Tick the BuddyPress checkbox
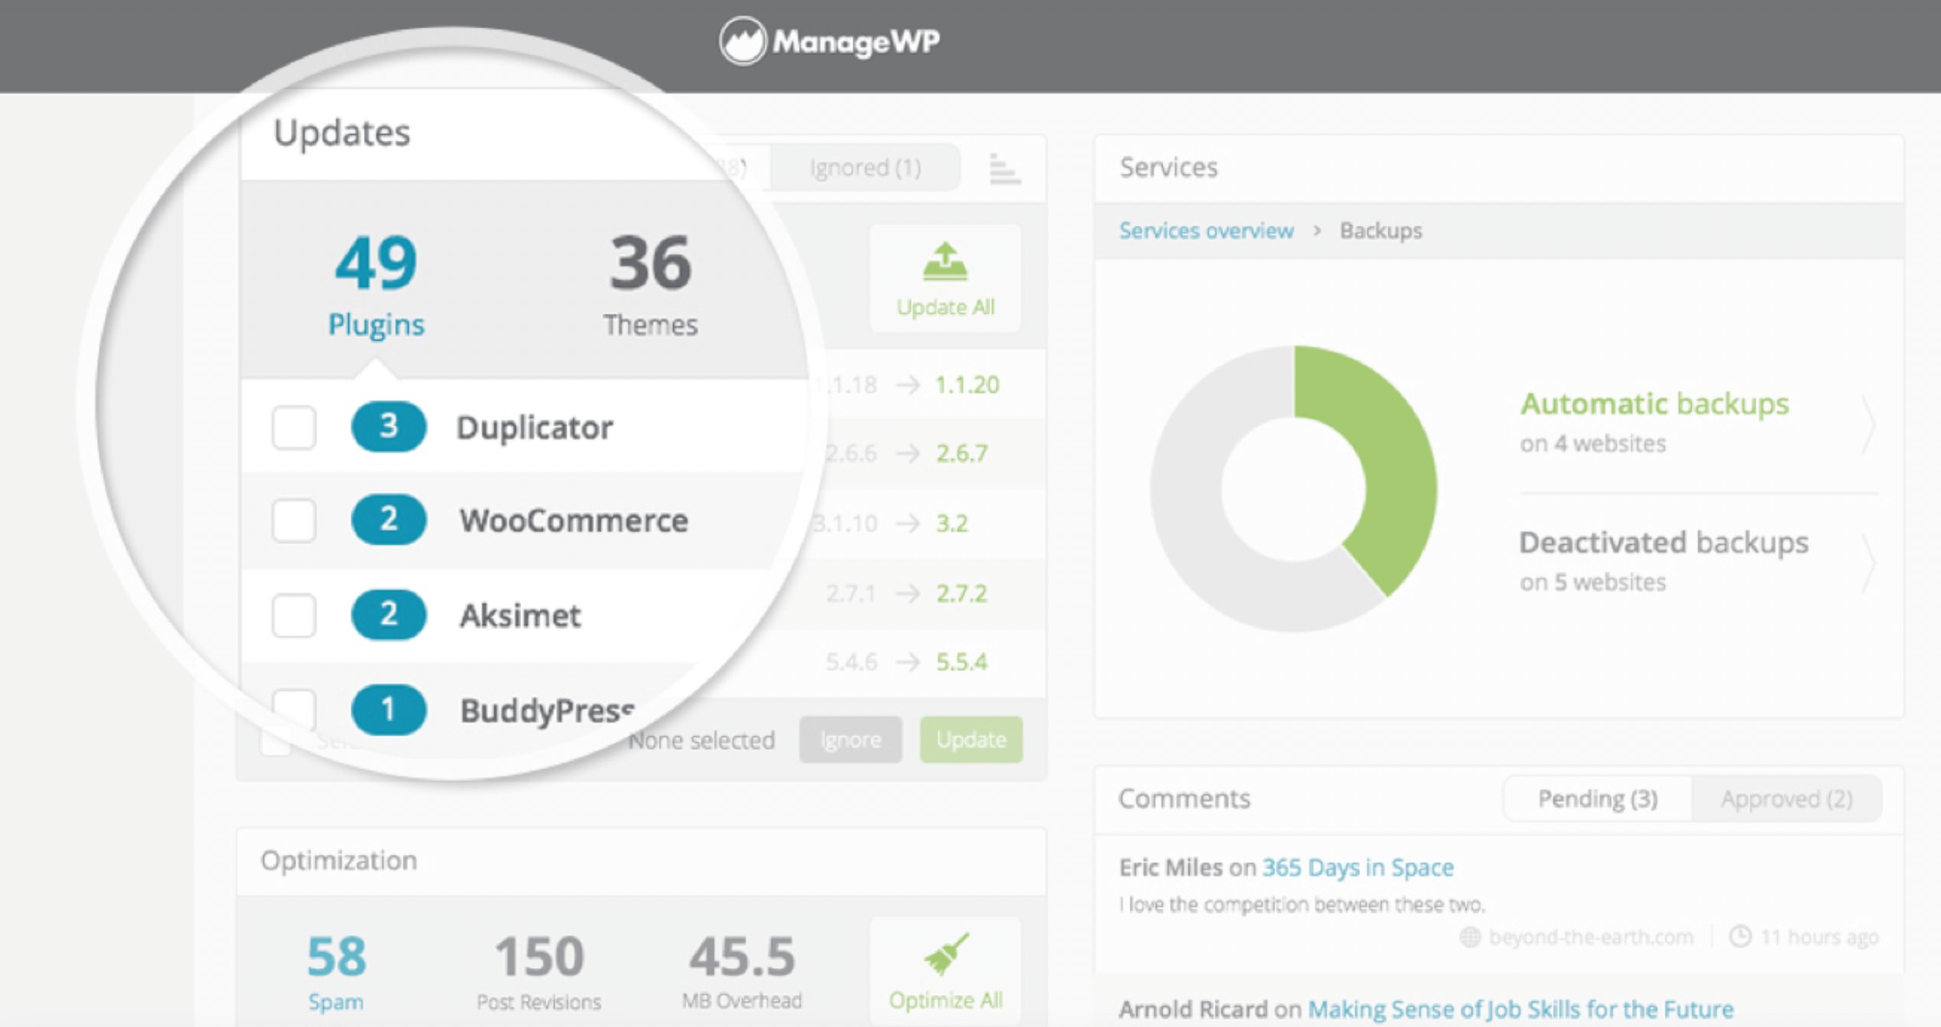The width and height of the screenshot is (1941, 1027). coord(294,709)
